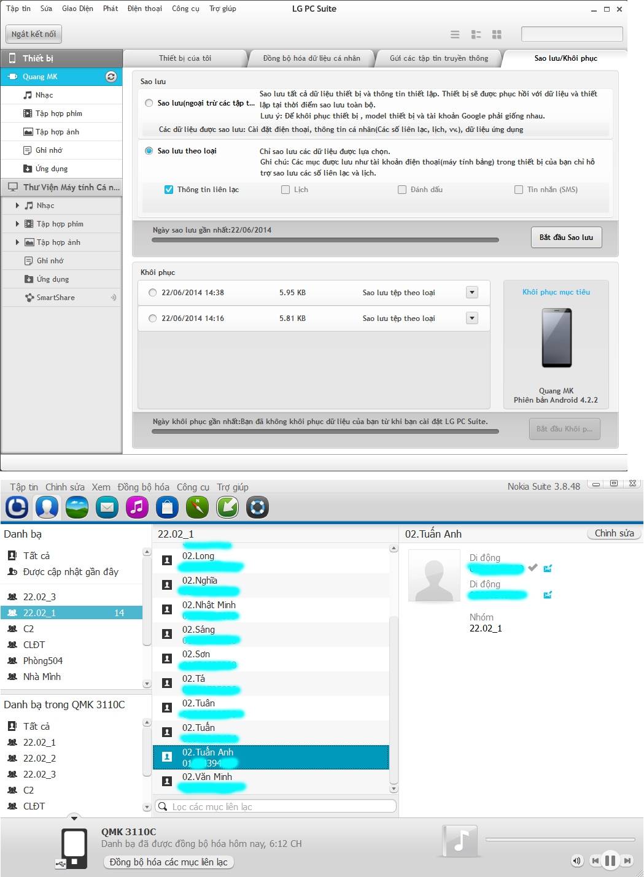644x877 pixels.
Task: Open Tập tin menu in LG PC Suite
Action: pyautogui.click(x=18, y=9)
